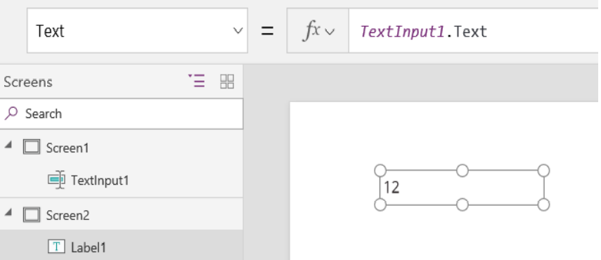The width and height of the screenshot is (601, 260).
Task: Click the top-right resize handle of label
Action: click(x=543, y=170)
